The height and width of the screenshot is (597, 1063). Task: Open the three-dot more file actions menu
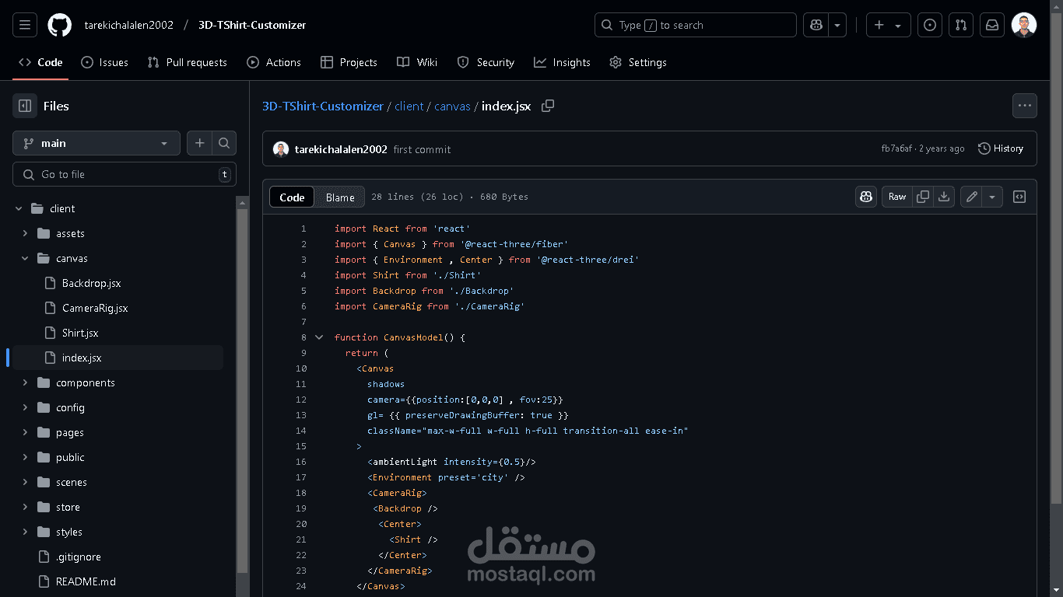[1024, 106]
